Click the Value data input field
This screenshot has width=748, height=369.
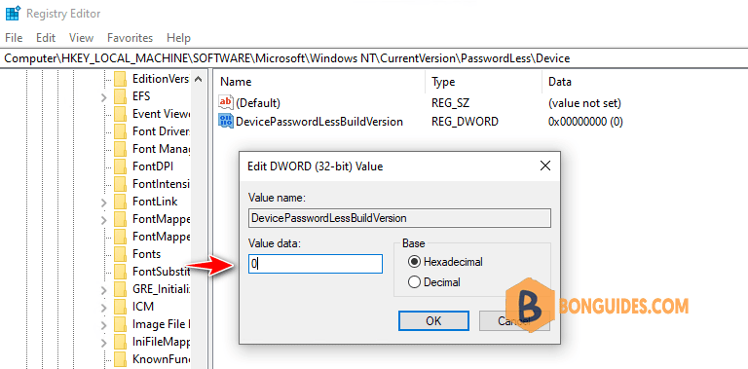tap(316, 264)
